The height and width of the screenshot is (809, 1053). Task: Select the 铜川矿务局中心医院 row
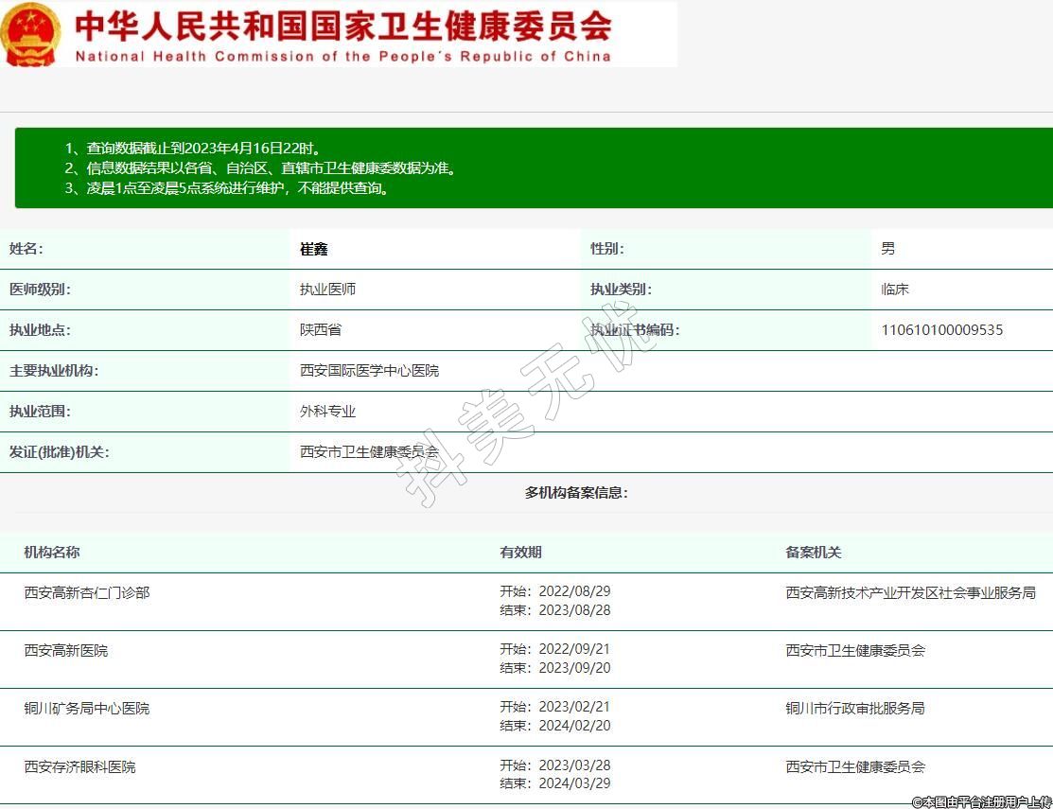87,709
